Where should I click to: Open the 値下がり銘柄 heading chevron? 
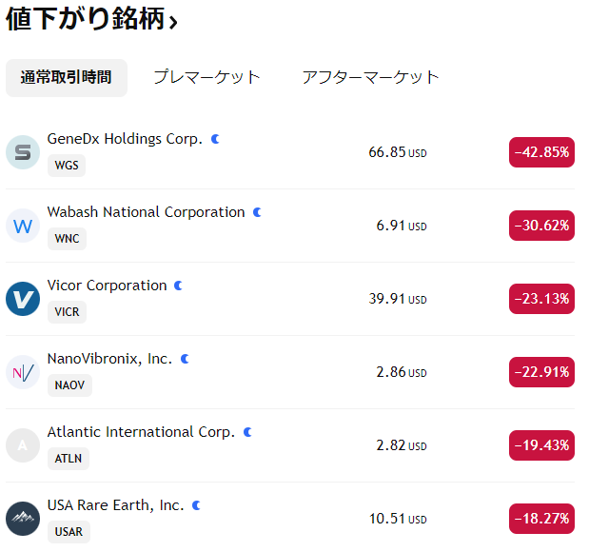[173, 21]
